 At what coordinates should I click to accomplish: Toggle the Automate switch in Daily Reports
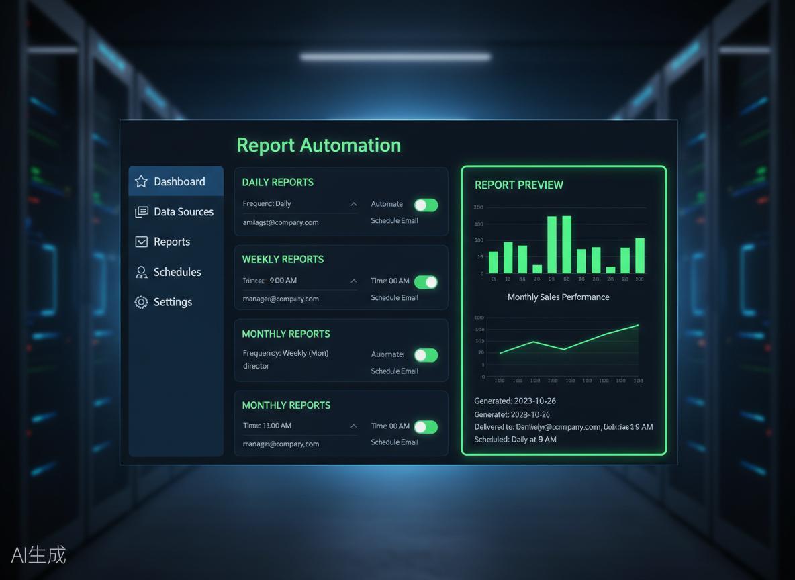coord(426,205)
